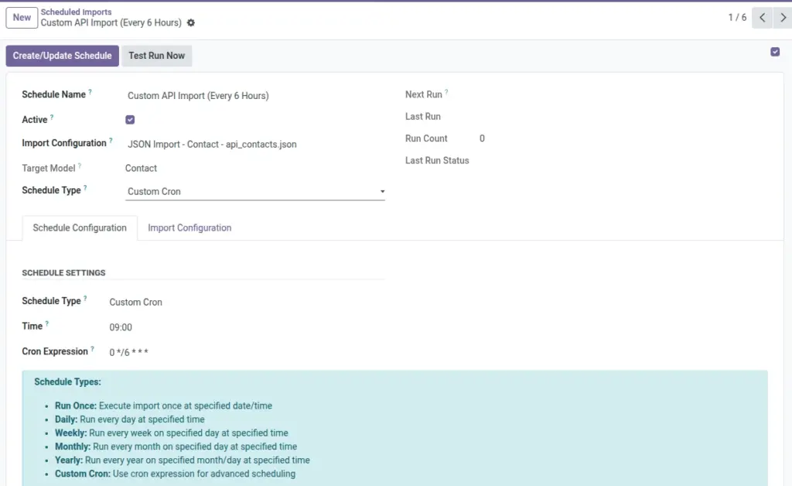The height and width of the screenshot is (486, 792).
Task: Show help tooltip for Cron Expression
Action: coord(93,348)
